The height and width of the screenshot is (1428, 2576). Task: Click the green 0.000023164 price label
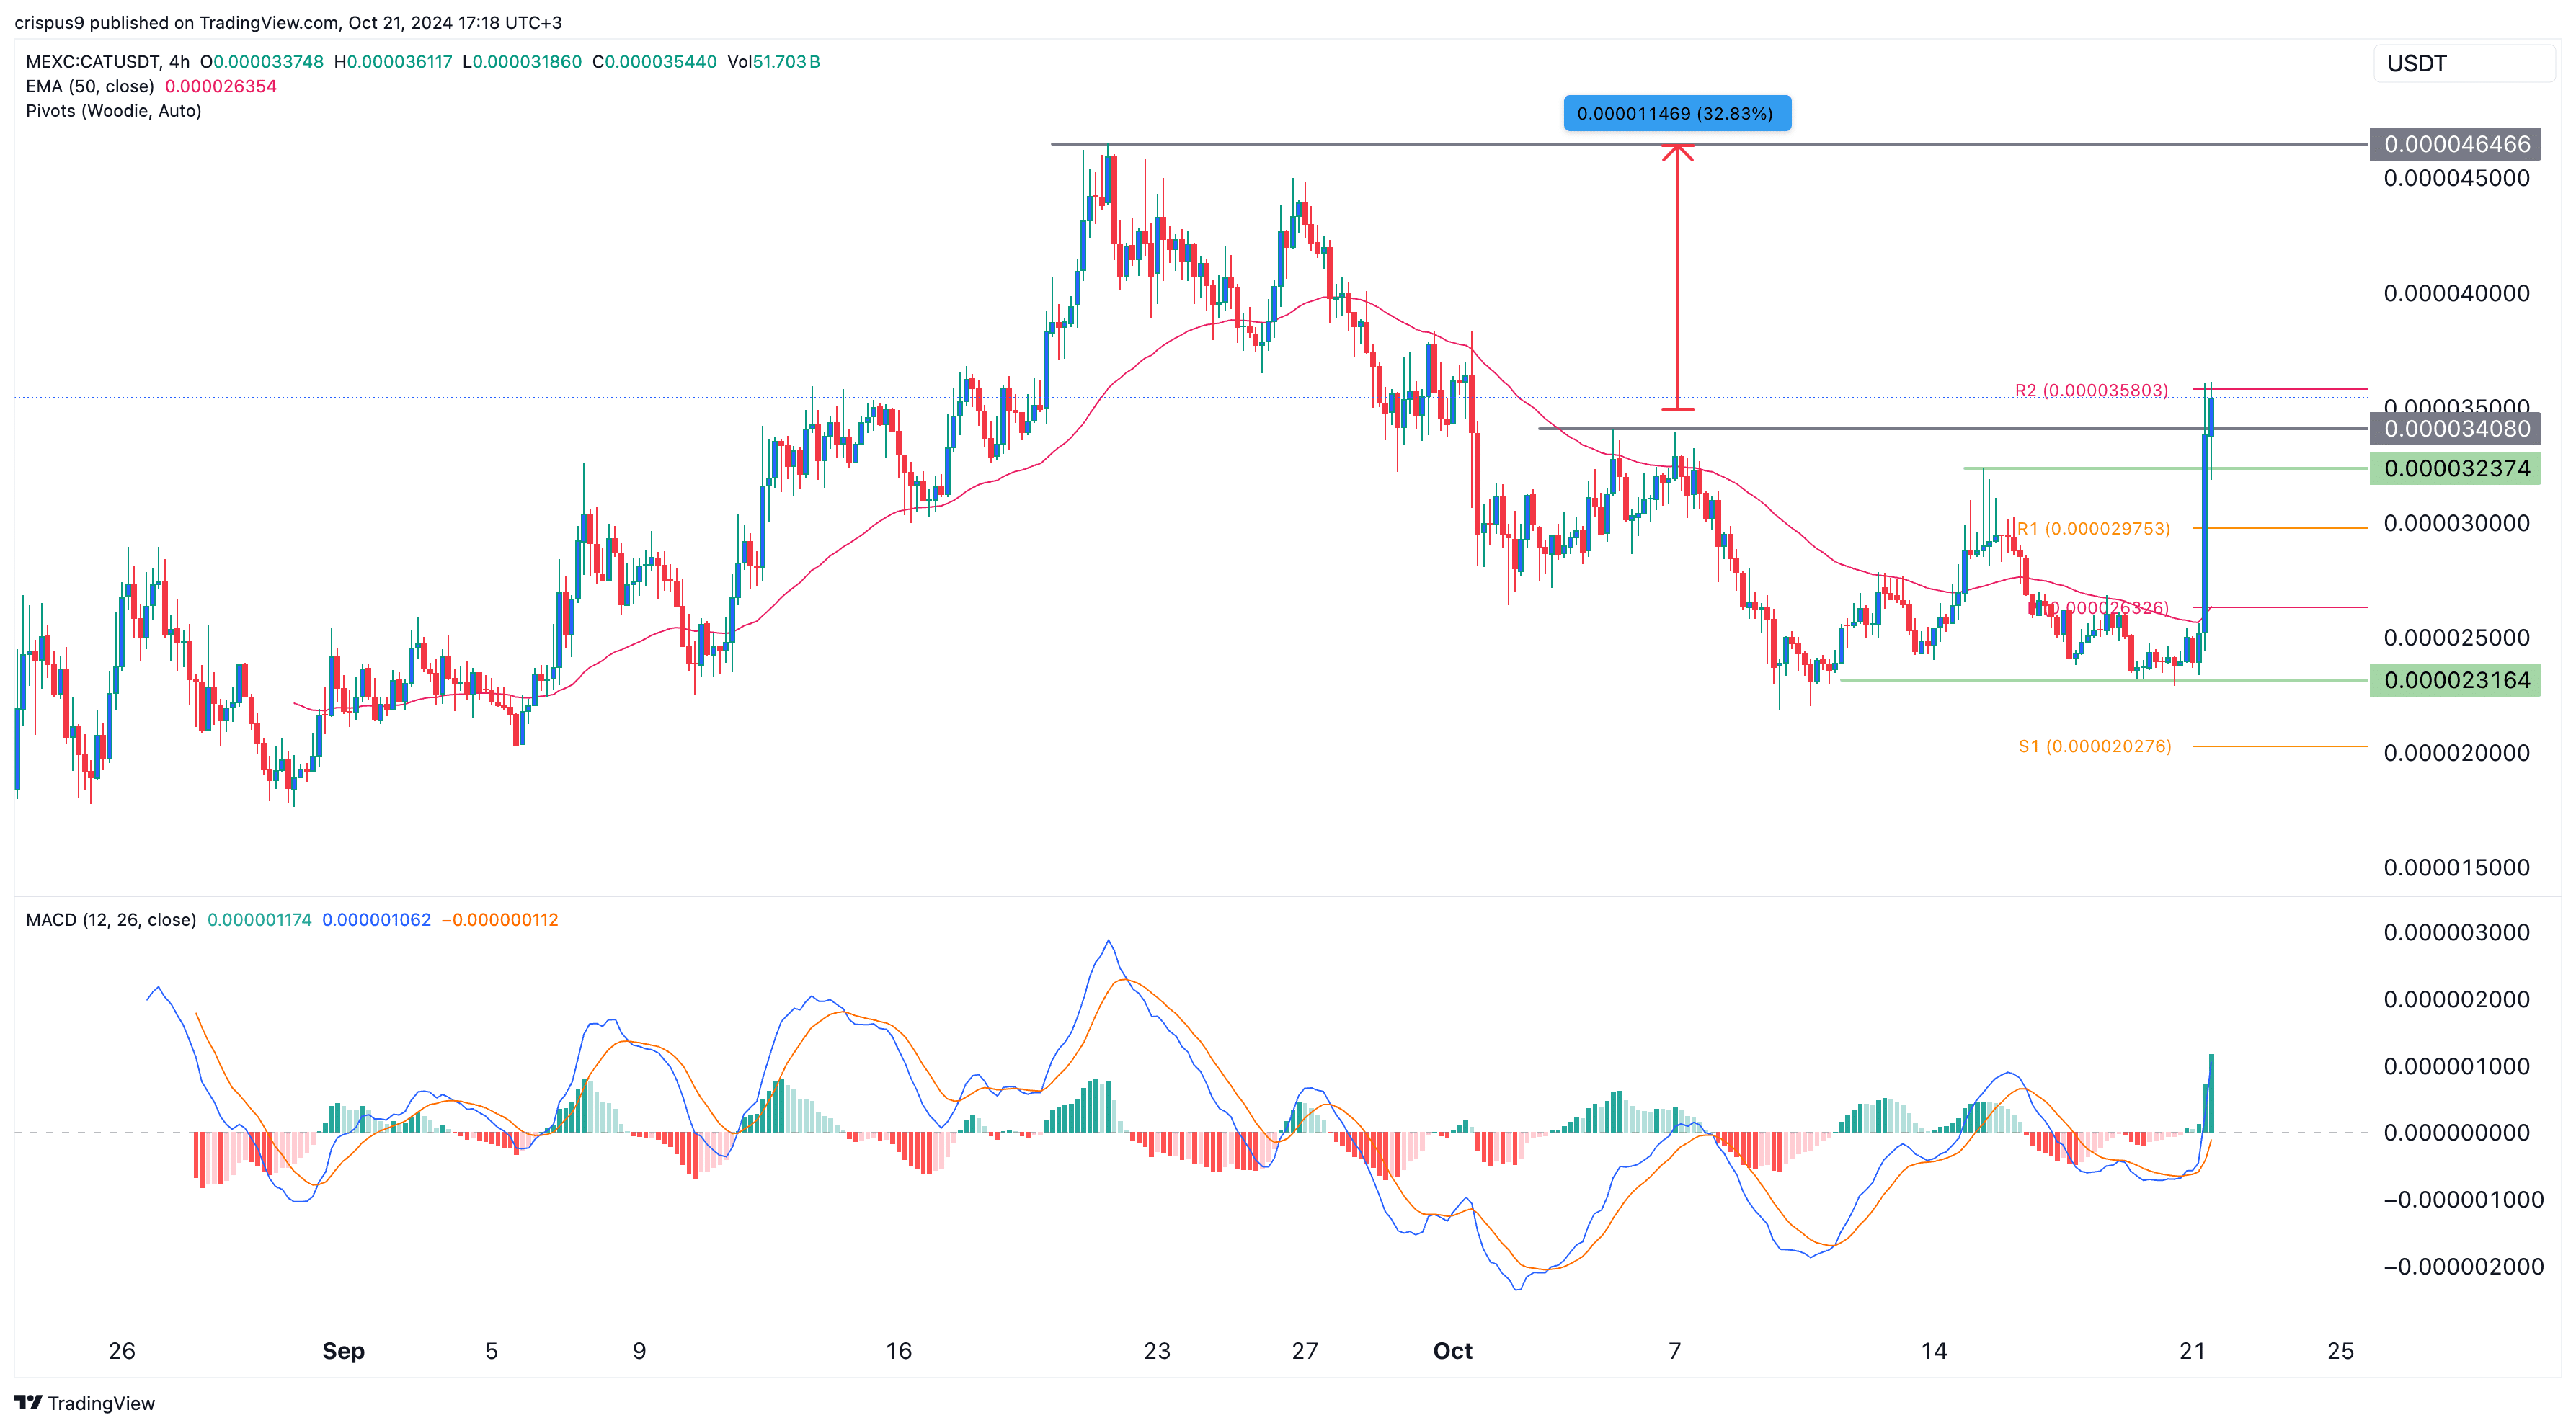2455,679
